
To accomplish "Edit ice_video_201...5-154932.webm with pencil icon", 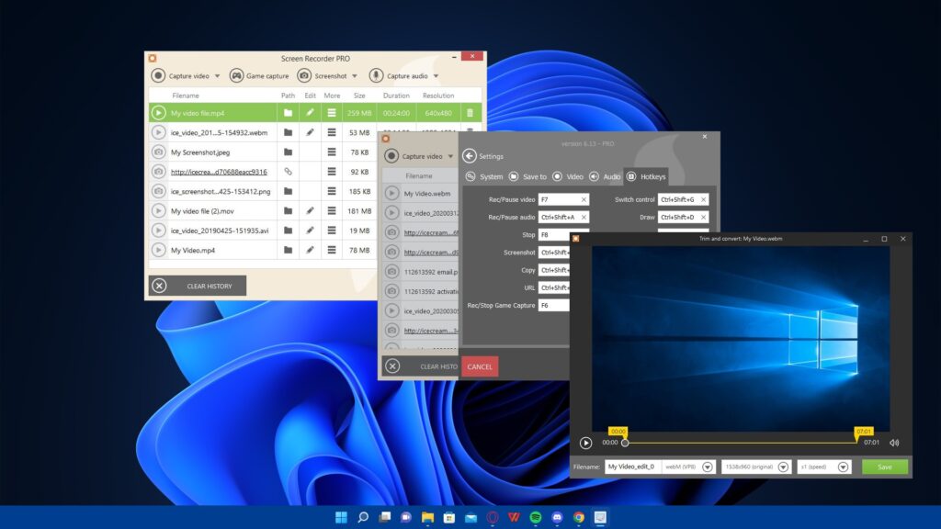I will pos(310,132).
